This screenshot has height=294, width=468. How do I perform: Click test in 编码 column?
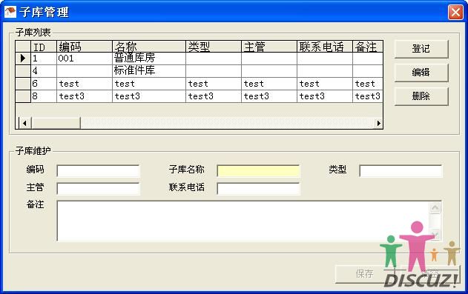point(85,84)
